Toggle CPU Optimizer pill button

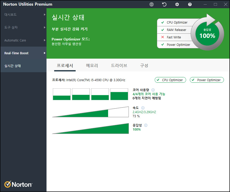pos(170,80)
